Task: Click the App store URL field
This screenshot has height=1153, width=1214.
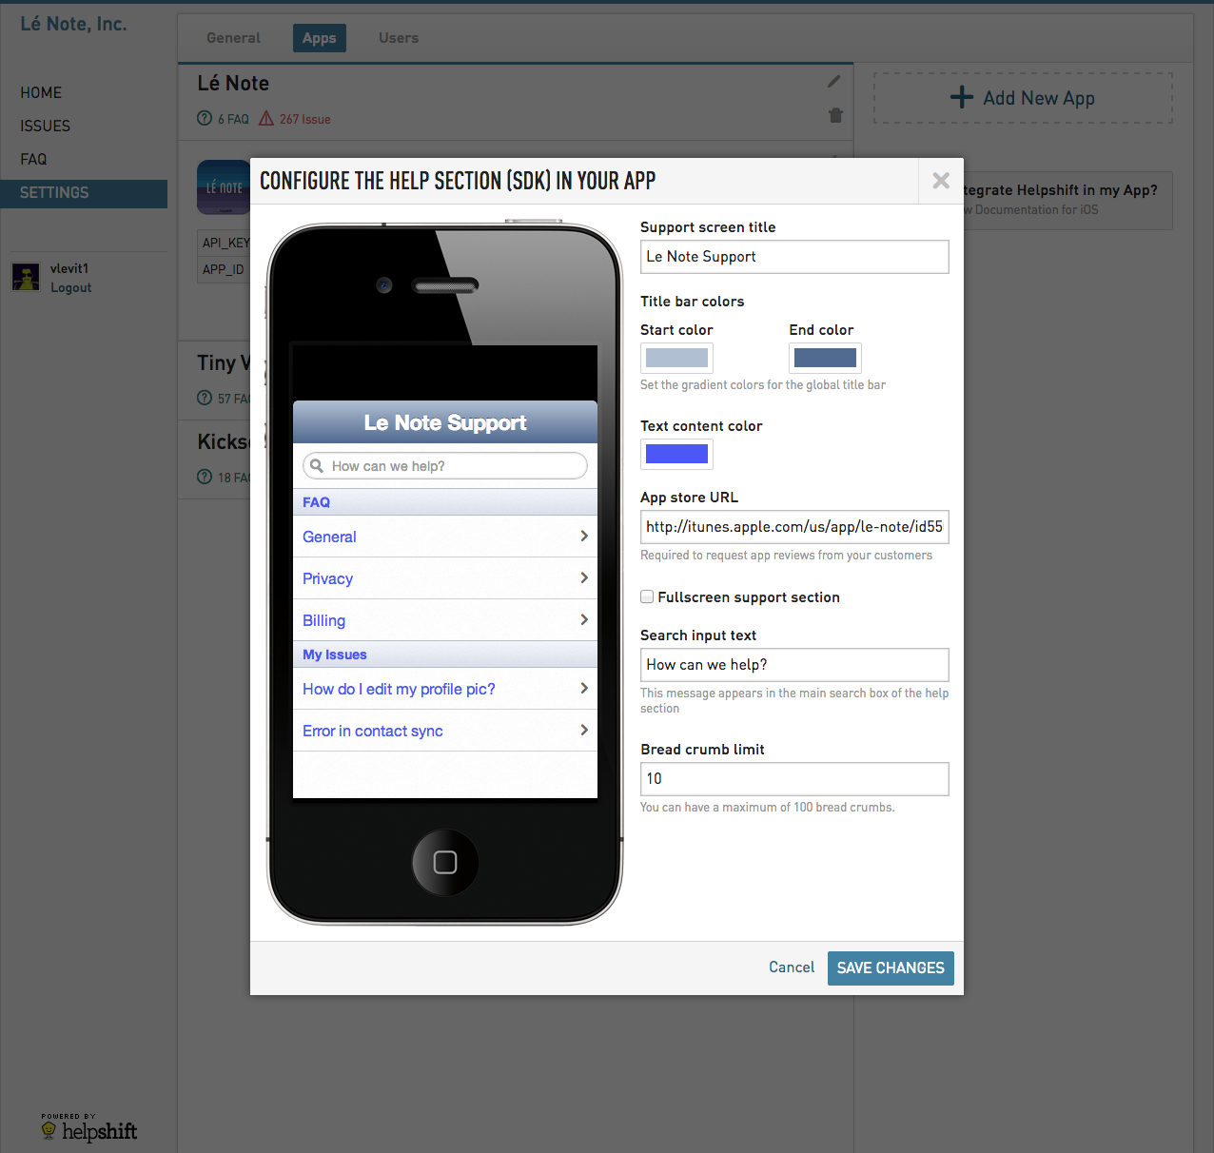Action: pos(794,527)
